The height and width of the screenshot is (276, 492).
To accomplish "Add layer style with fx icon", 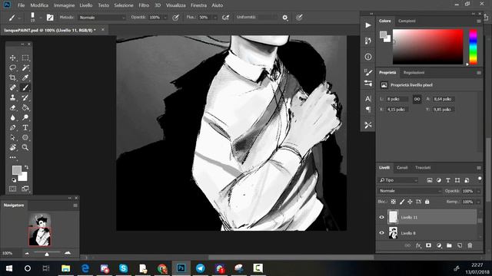I will (x=418, y=245).
